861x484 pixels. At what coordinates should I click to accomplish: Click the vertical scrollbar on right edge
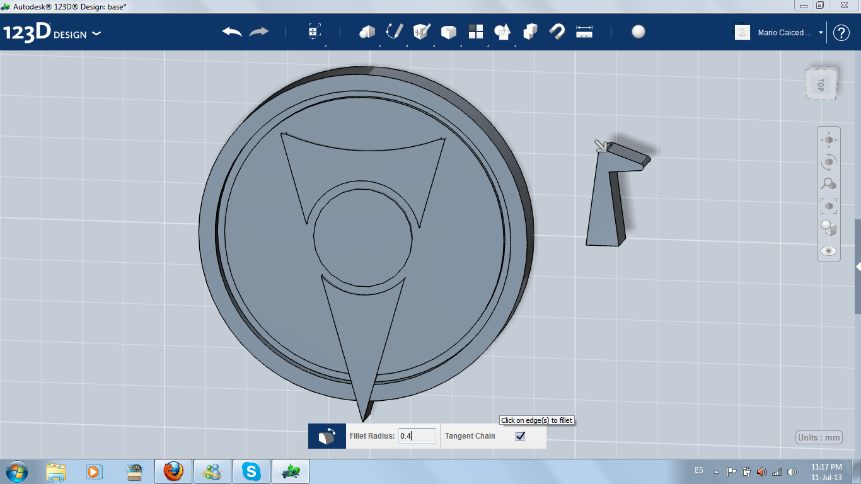(x=857, y=265)
